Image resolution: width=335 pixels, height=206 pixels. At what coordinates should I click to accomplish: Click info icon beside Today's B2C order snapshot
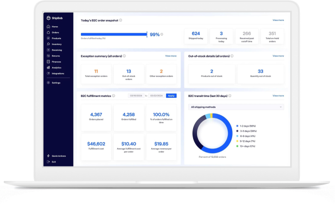pos(120,20)
